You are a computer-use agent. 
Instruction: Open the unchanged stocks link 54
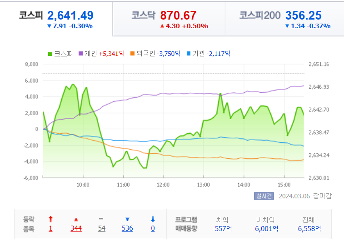click(102, 228)
